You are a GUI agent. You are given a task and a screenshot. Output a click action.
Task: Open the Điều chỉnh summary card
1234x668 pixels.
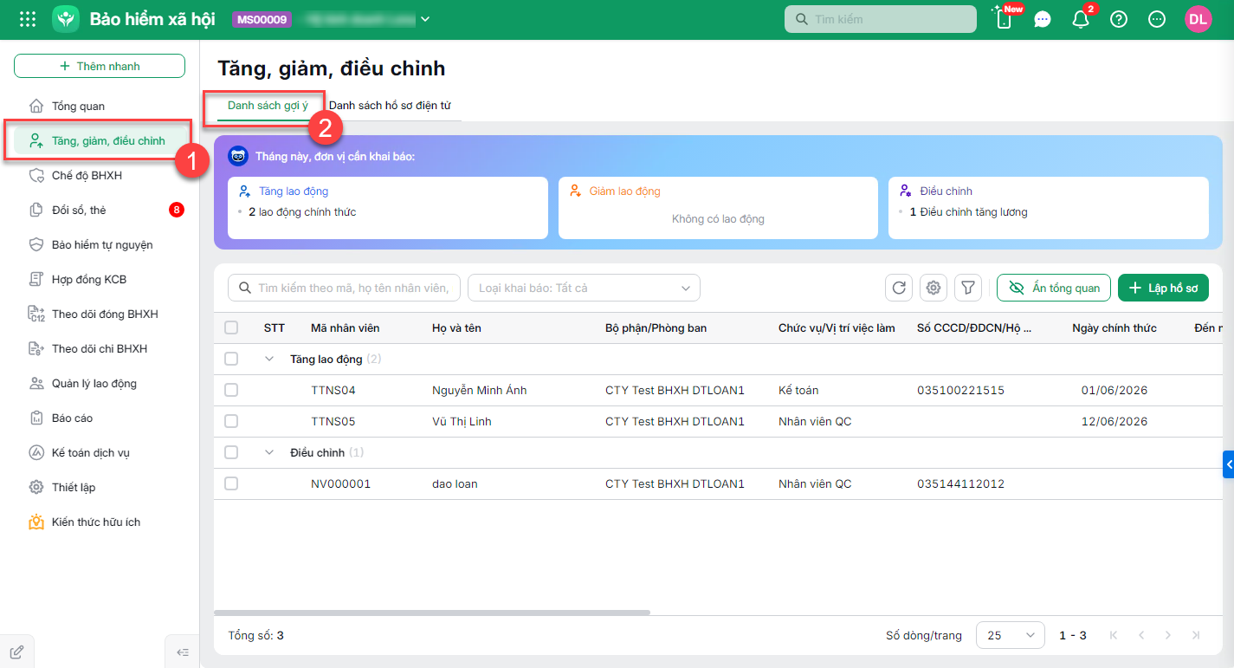point(1049,208)
